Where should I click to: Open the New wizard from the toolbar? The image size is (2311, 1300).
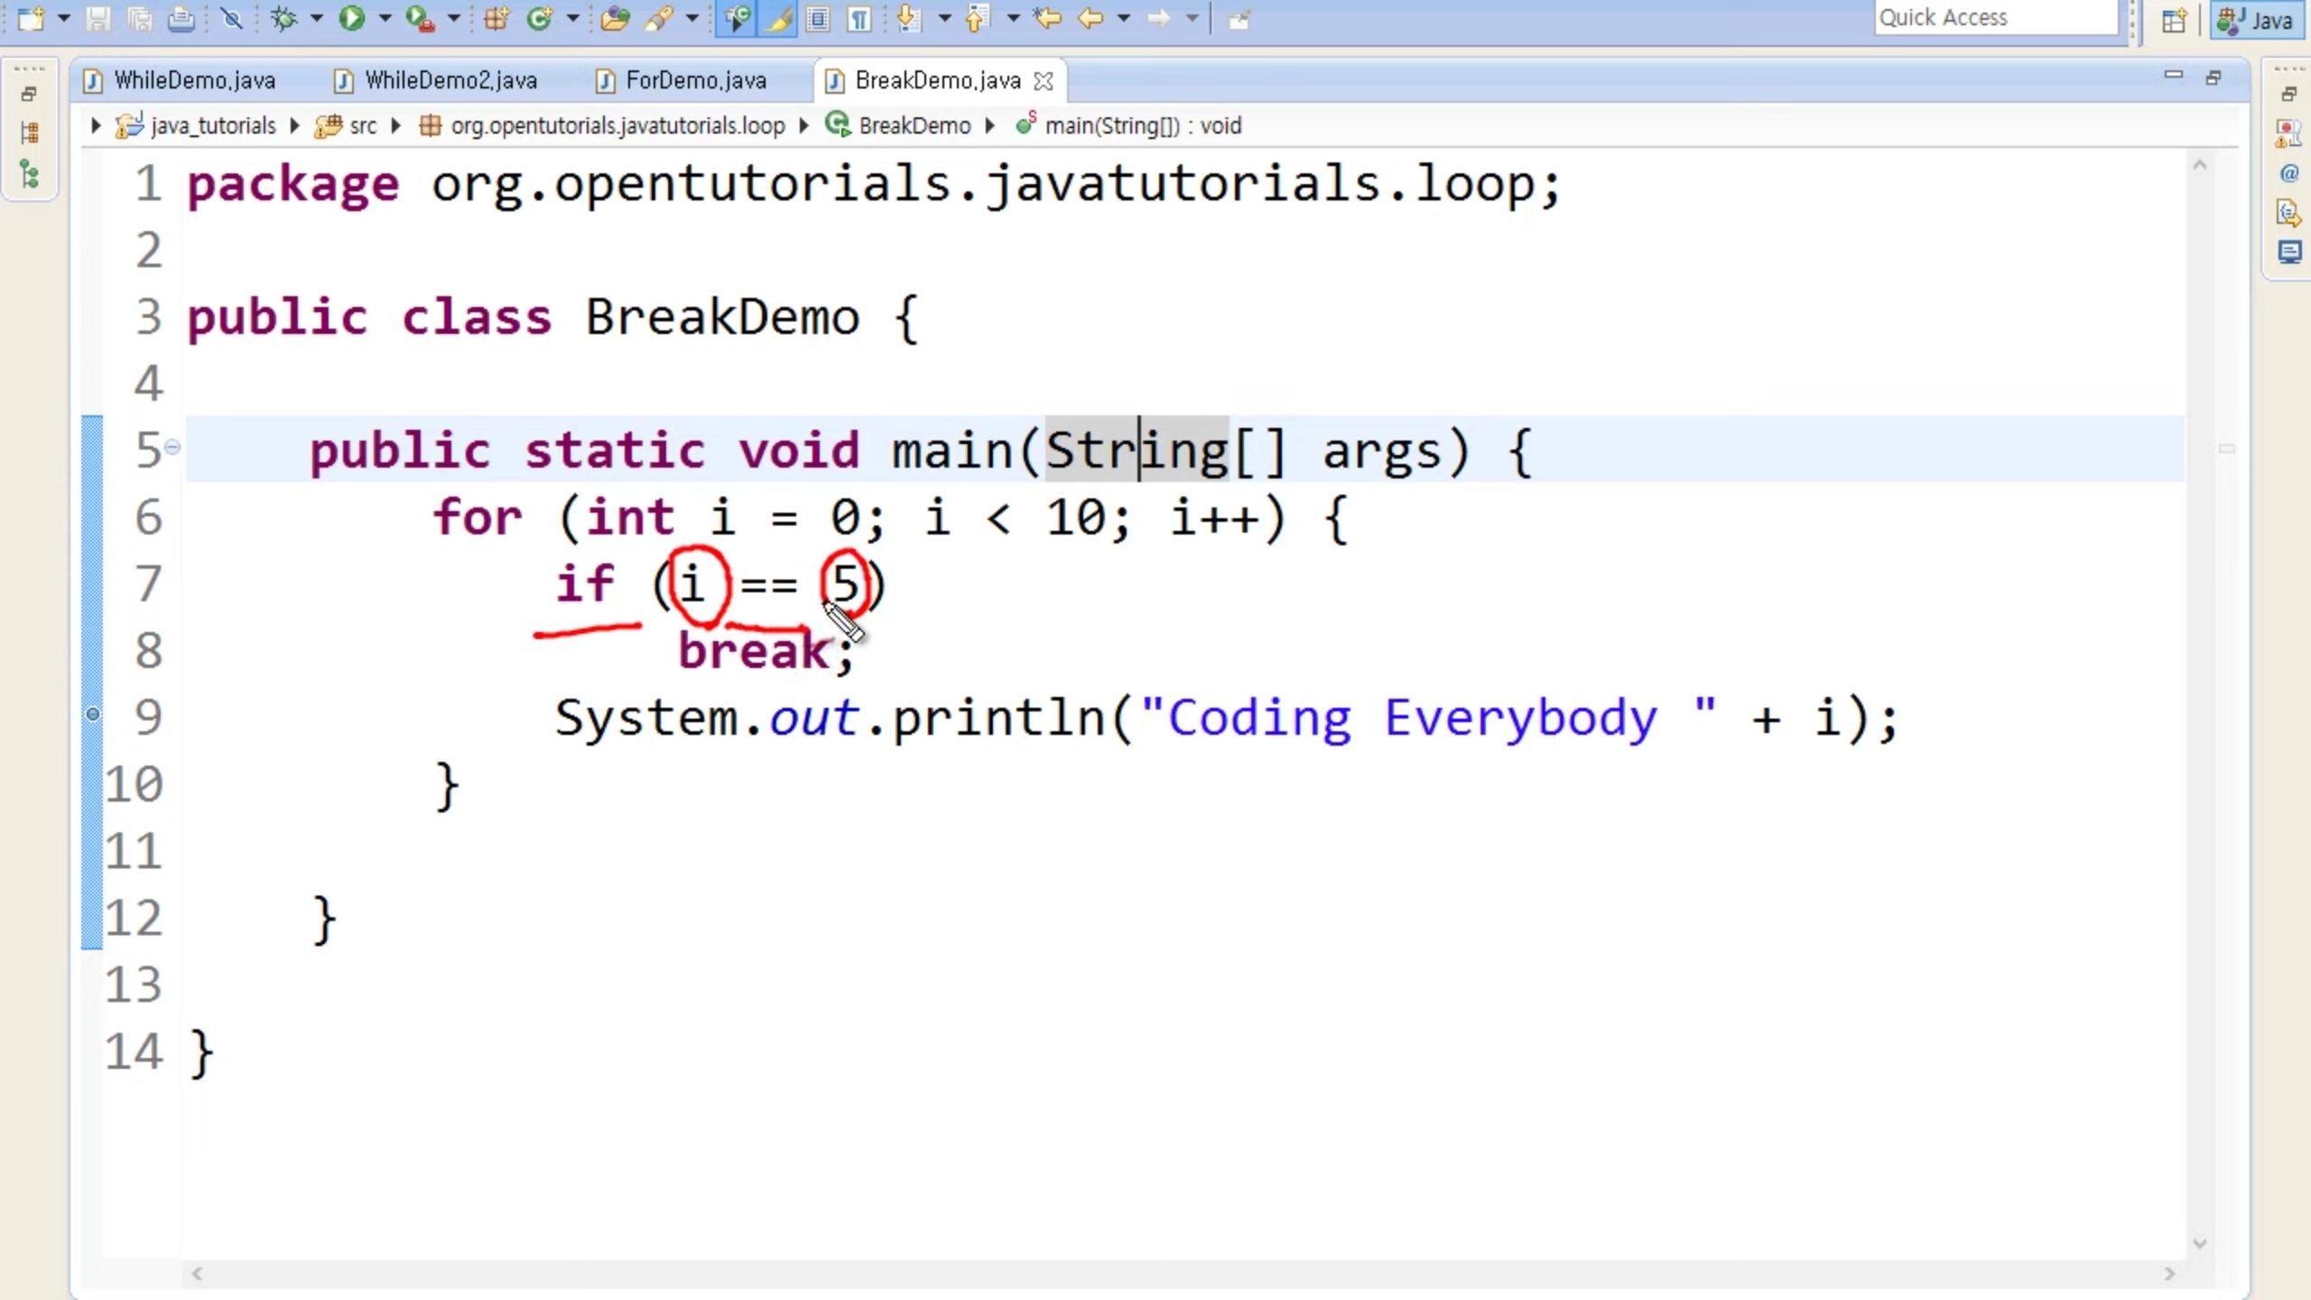coord(32,18)
